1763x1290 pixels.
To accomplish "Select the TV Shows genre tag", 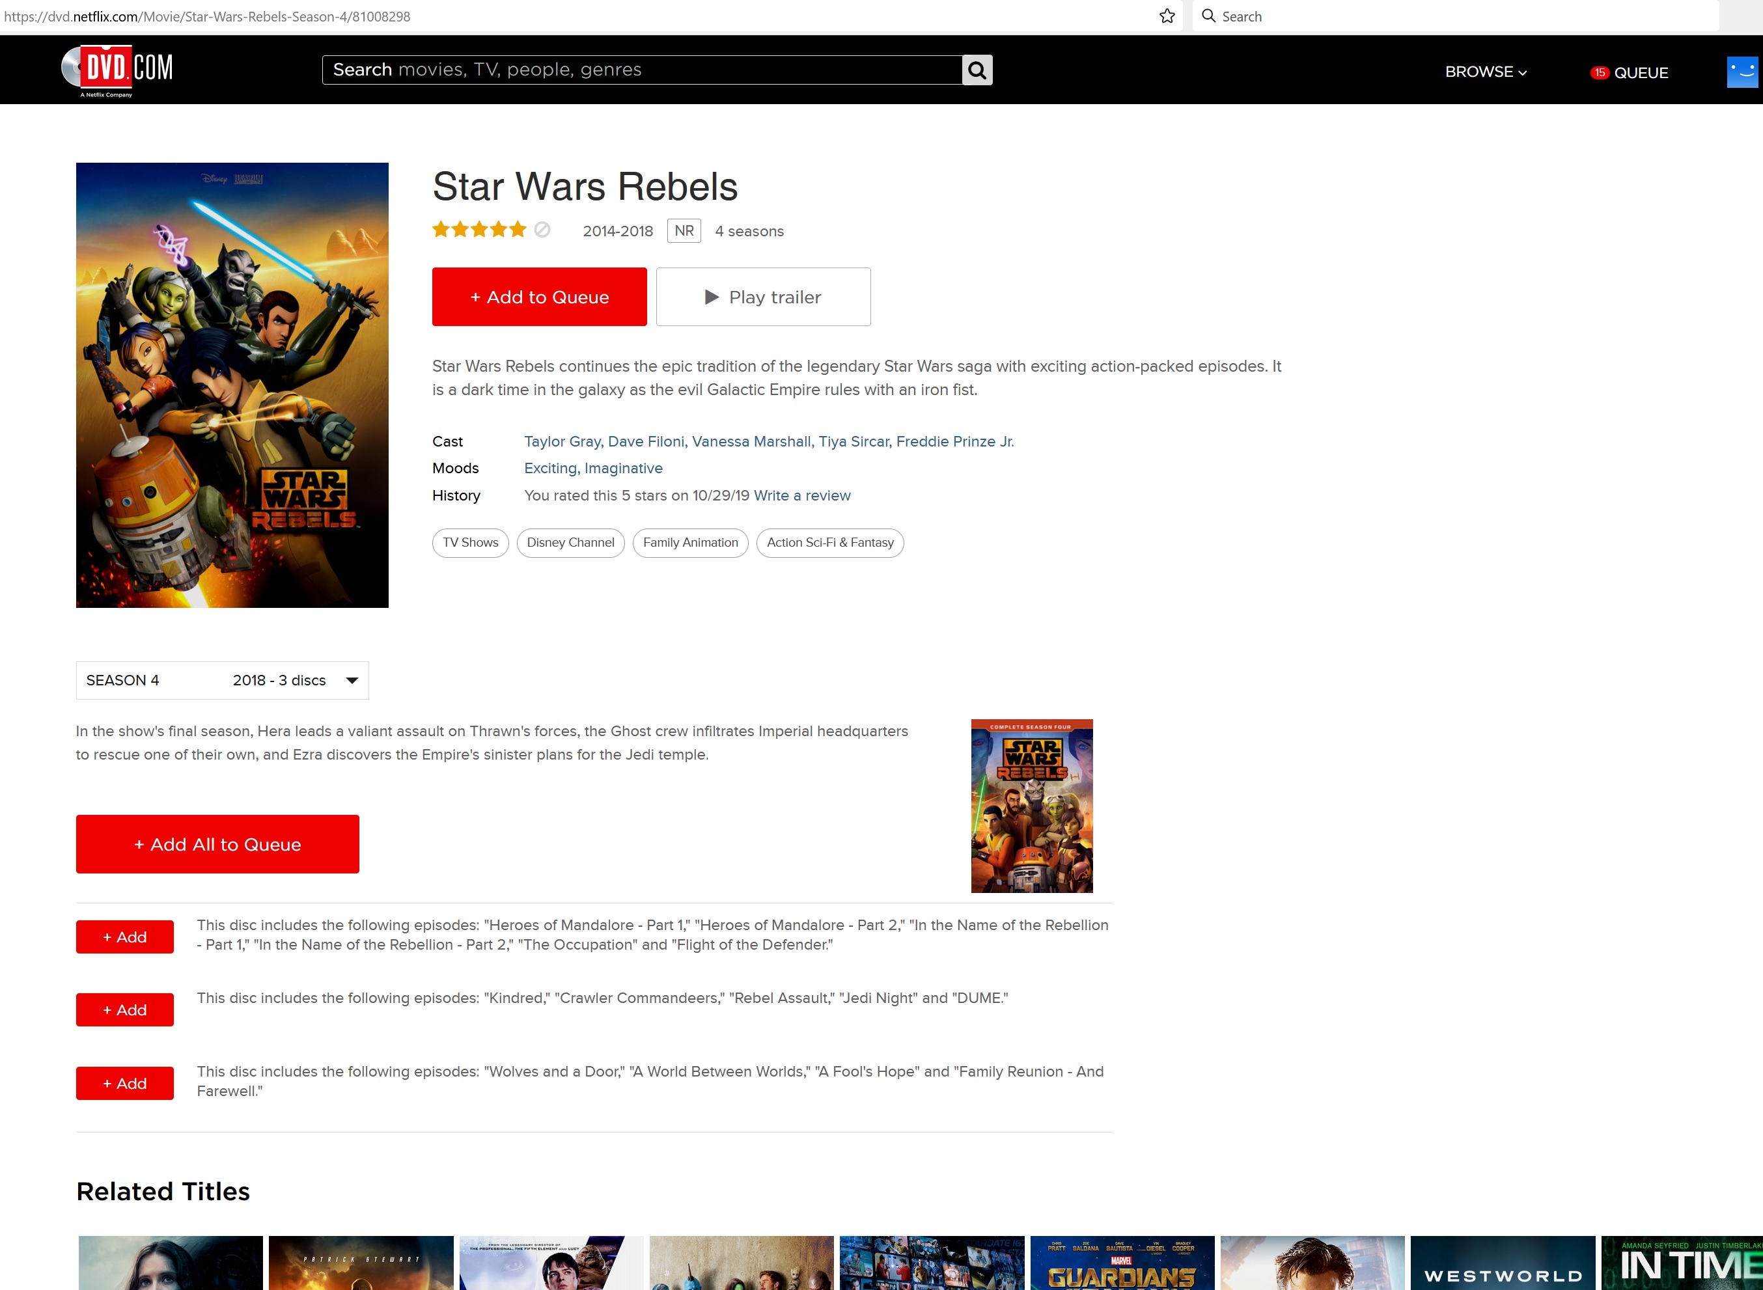I will (470, 543).
